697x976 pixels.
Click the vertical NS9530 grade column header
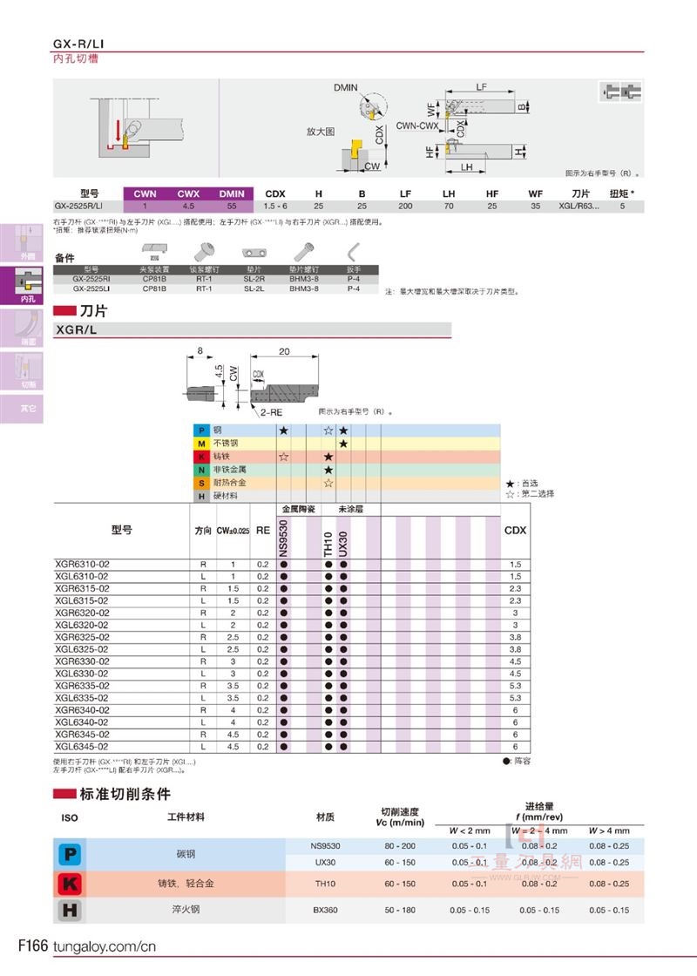click(284, 538)
